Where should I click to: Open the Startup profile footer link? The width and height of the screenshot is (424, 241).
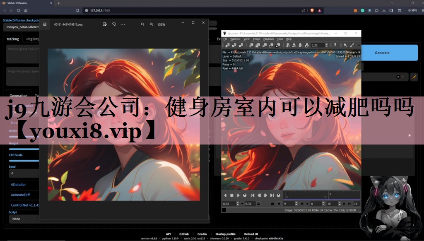(225, 234)
